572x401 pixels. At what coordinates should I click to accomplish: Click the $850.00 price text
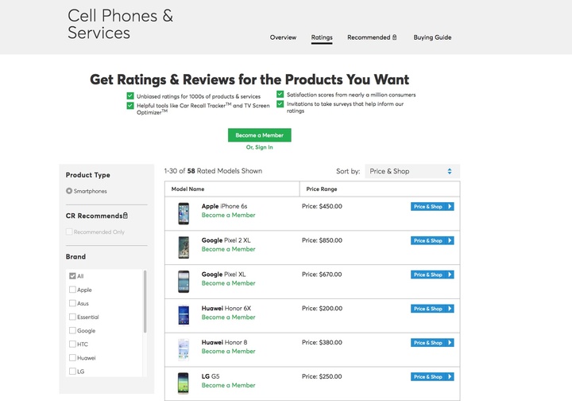[330, 240]
